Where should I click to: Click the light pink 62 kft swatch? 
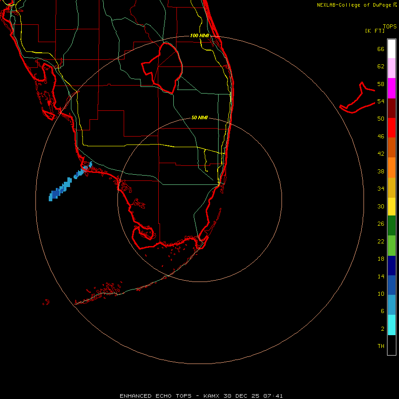click(391, 68)
